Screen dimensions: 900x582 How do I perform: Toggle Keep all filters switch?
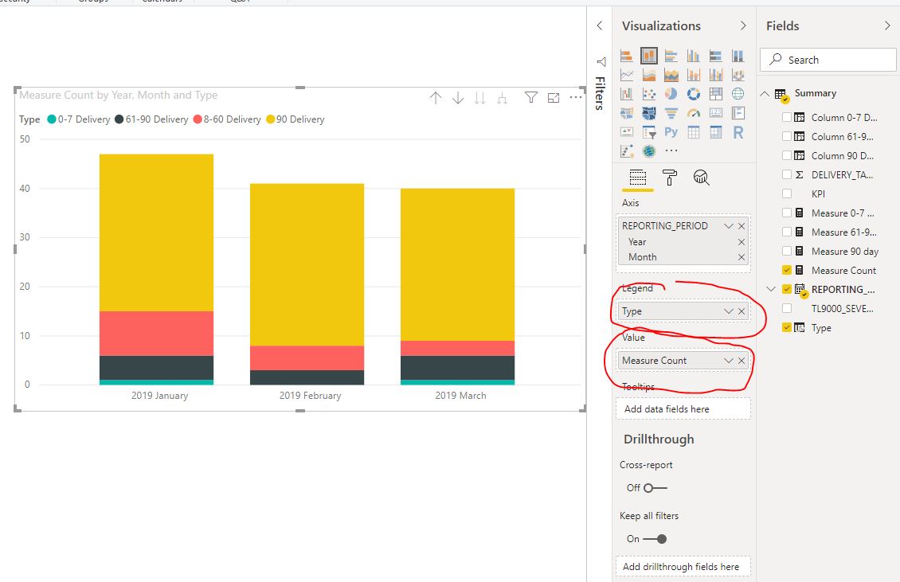tap(655, 539)
